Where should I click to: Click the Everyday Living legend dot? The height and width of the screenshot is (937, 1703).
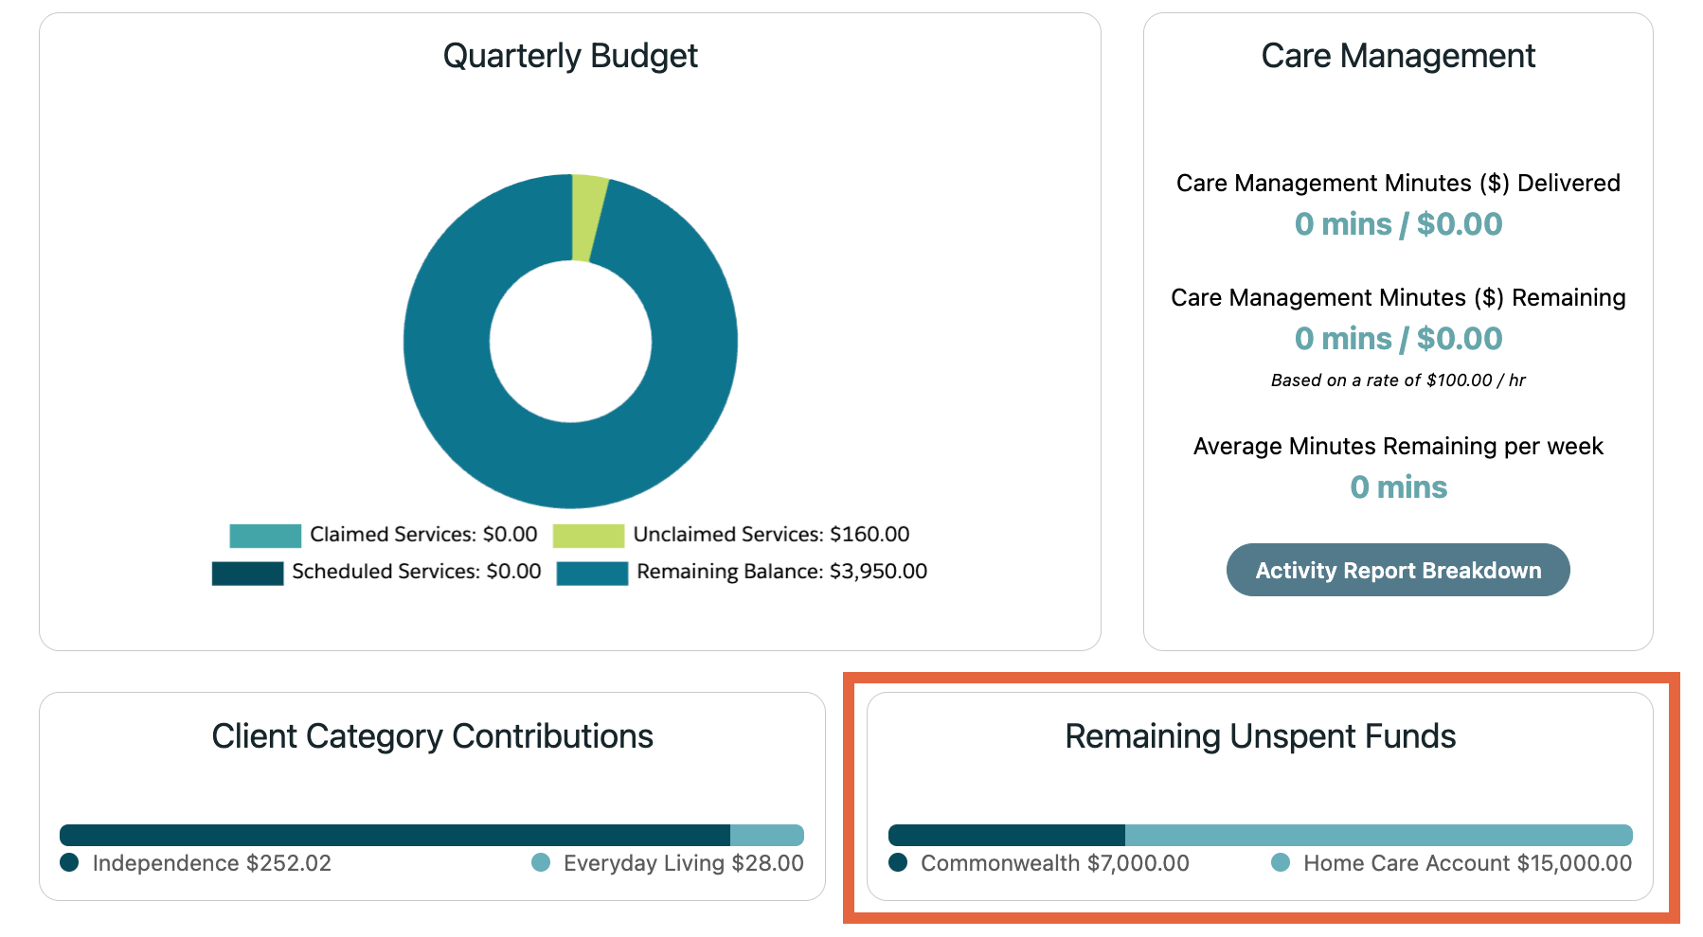(x=541, y=862)
